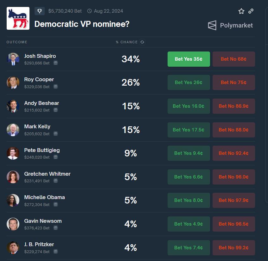
Task: Click the Polymarket logo
Action: (230, 25)
